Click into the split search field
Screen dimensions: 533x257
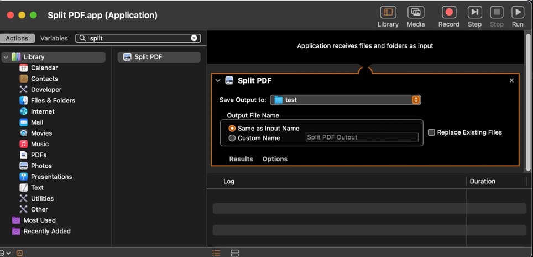[139, 38]
